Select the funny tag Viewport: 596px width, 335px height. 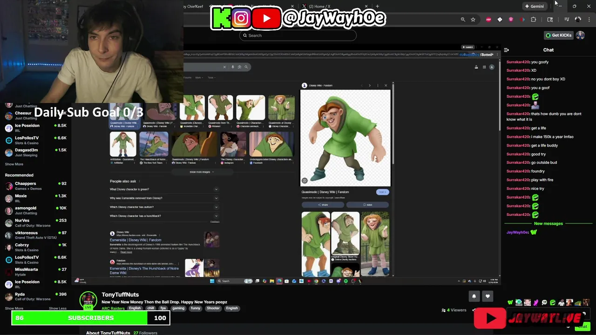tap(196, 308)
